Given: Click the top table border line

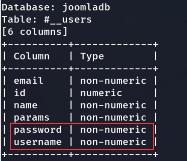Looking at the screenshot, I should coord(80,44).
